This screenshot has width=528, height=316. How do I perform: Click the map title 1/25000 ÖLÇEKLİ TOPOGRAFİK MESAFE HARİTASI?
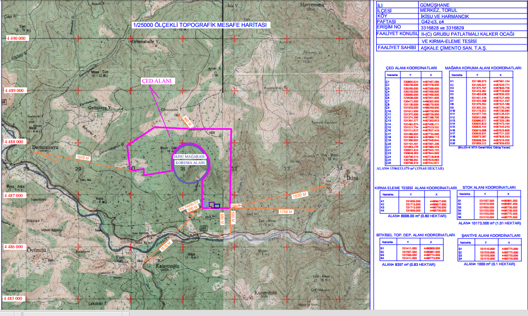click(199, 25)
